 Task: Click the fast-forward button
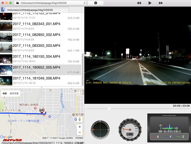click(x=161, y=3)
